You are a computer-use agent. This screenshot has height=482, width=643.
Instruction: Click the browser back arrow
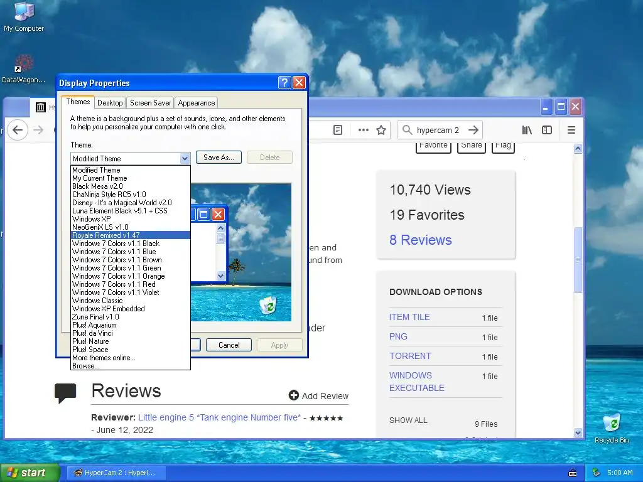(x=17, y=130)
